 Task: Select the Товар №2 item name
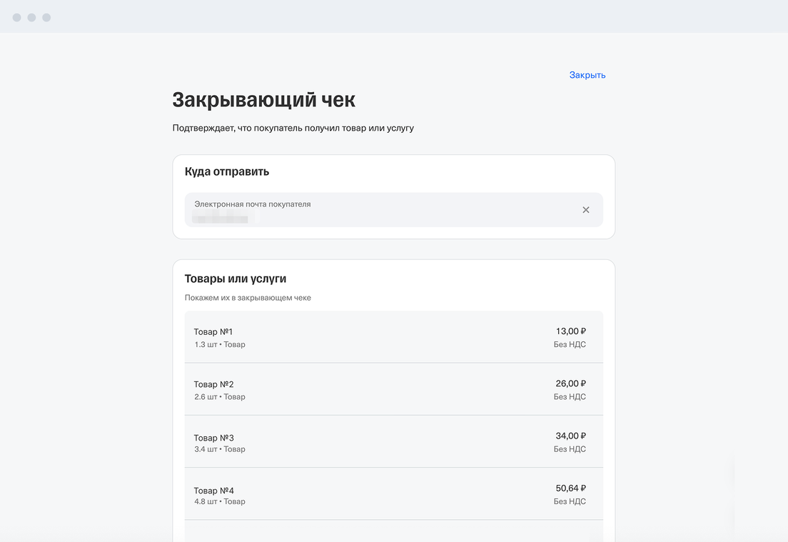point(213,384)
